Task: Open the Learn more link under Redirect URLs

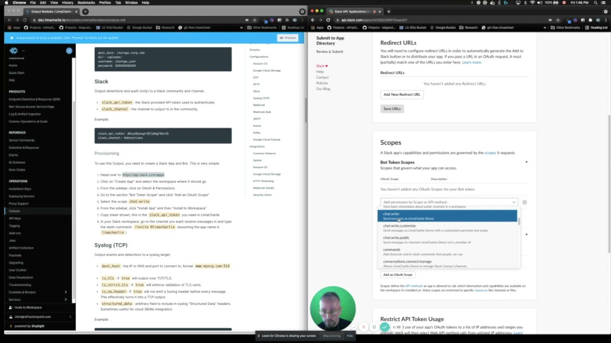Action: coord(472,62)
